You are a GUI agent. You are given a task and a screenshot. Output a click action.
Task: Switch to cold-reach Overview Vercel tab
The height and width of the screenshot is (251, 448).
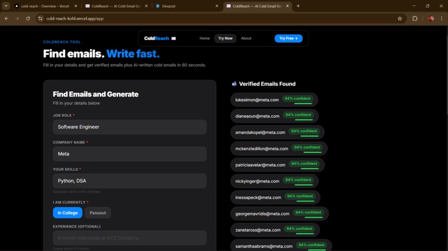point(45,6)
